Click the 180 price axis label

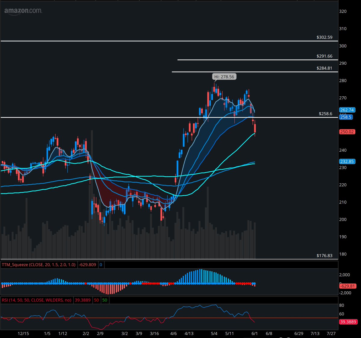(343, 254)
